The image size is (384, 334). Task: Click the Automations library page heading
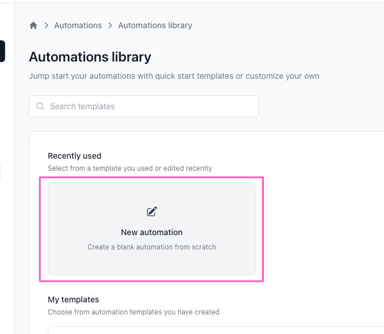90,57
